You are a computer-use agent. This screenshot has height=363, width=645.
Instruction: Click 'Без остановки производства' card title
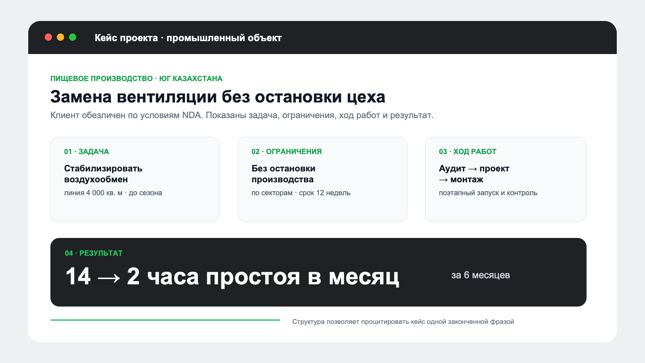coord(283,174)
